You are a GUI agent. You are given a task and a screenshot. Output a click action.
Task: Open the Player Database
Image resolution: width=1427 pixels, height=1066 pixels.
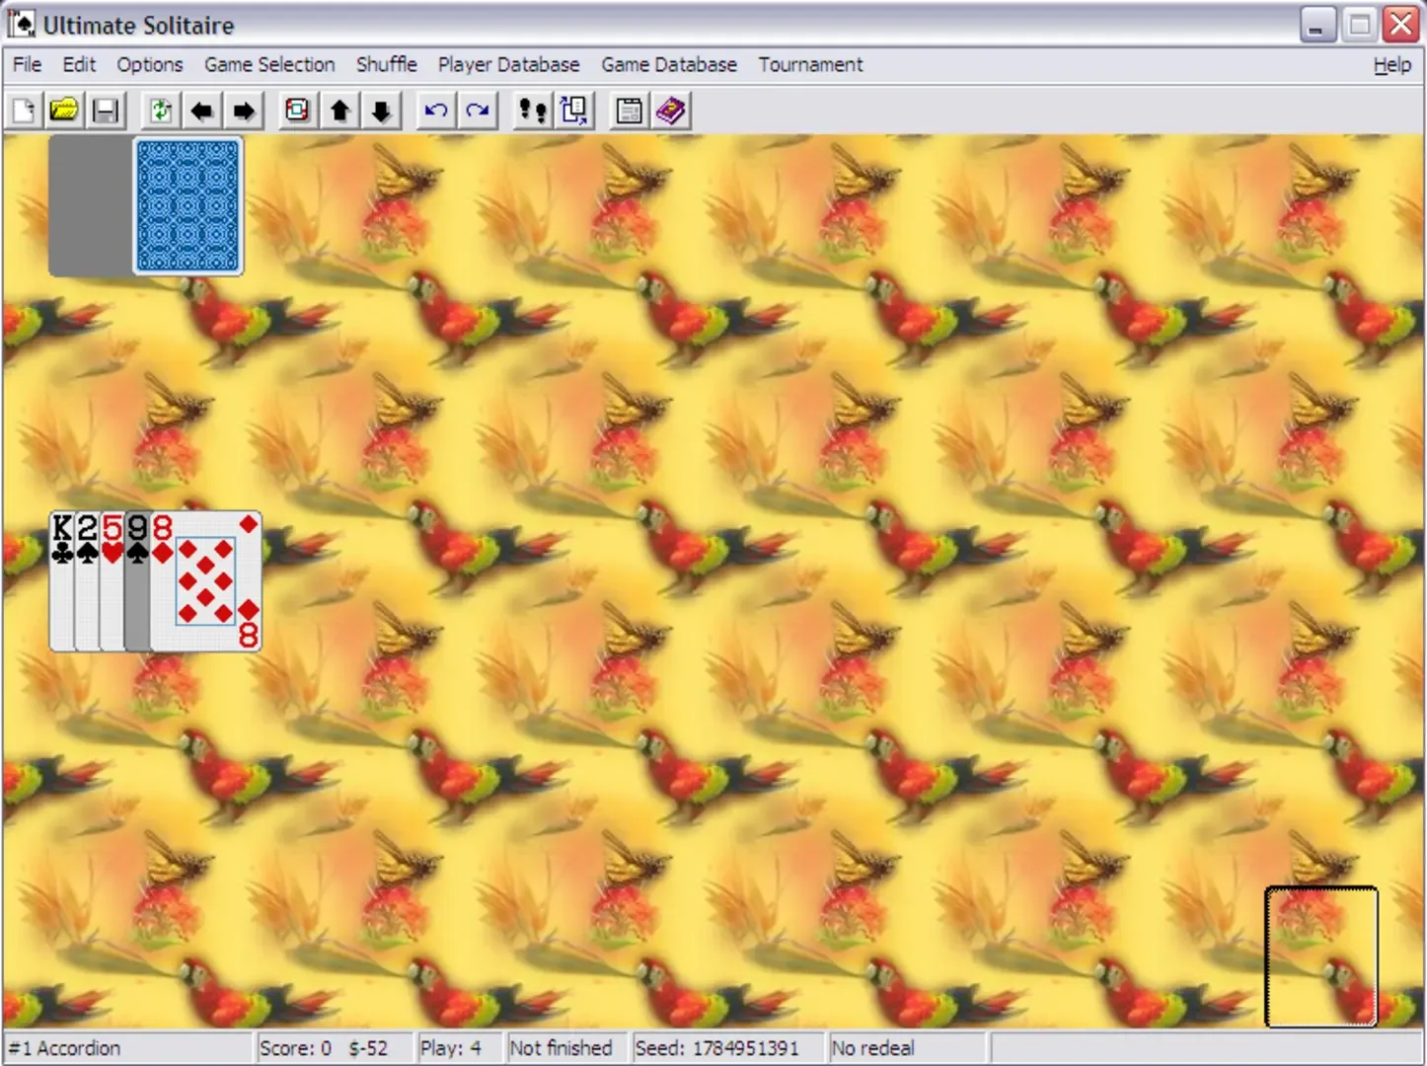tap(508, 64)
